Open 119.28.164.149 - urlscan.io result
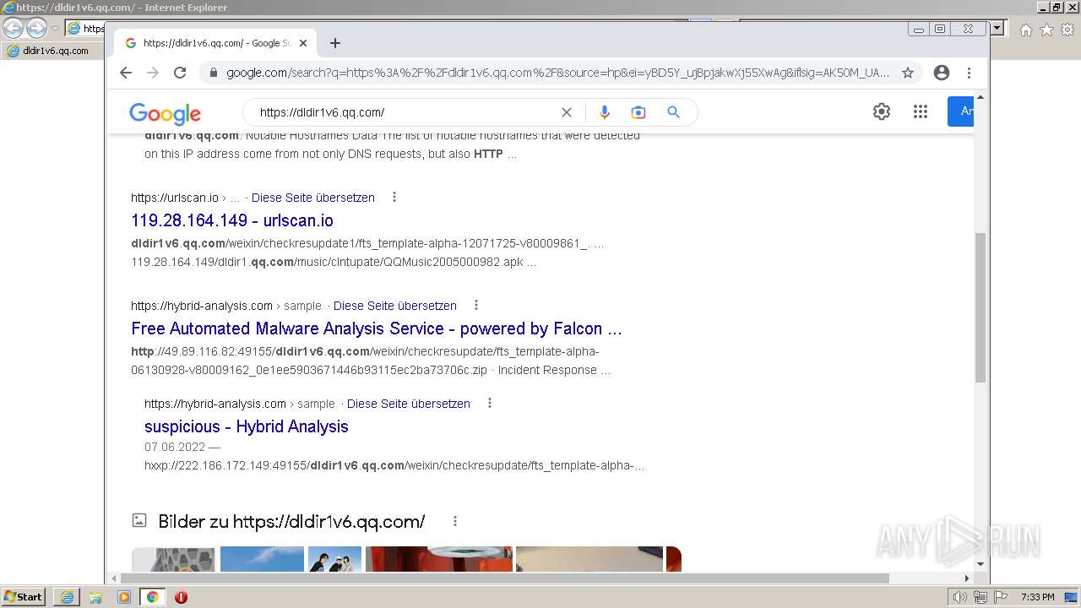 coord(232,220)
